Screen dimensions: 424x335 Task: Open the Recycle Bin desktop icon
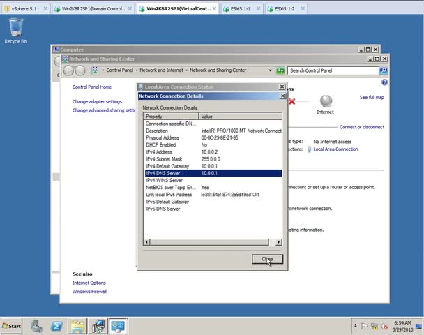15,31
